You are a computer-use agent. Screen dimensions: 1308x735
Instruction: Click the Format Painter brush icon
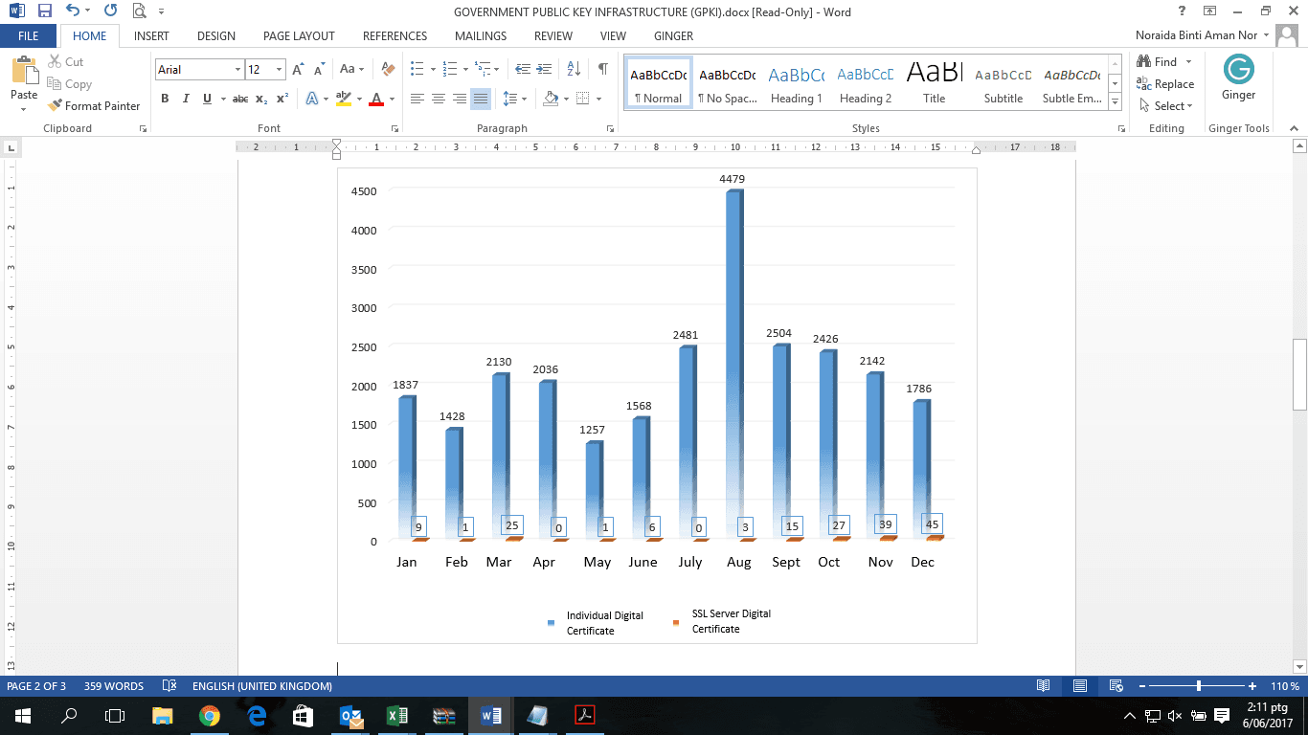pyautogui.click(x=56, y=106)
